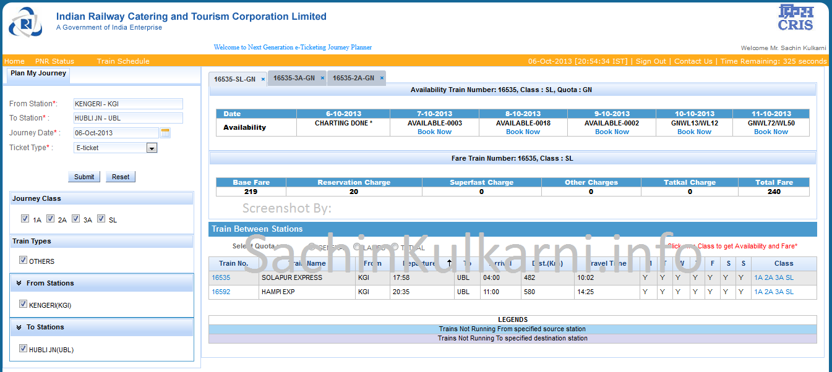The height and width of the screenshot is (372, 832).
Task: Close the 16535-SL-GN tab
Action: coord(263,80)
